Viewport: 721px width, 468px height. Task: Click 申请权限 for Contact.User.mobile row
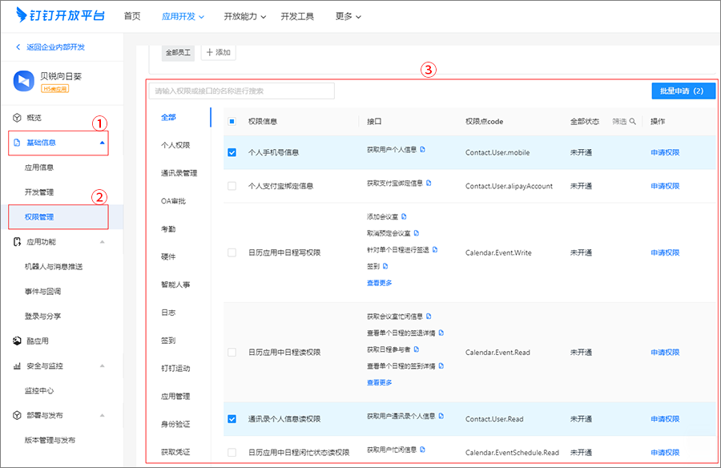(x=665, y=152)
